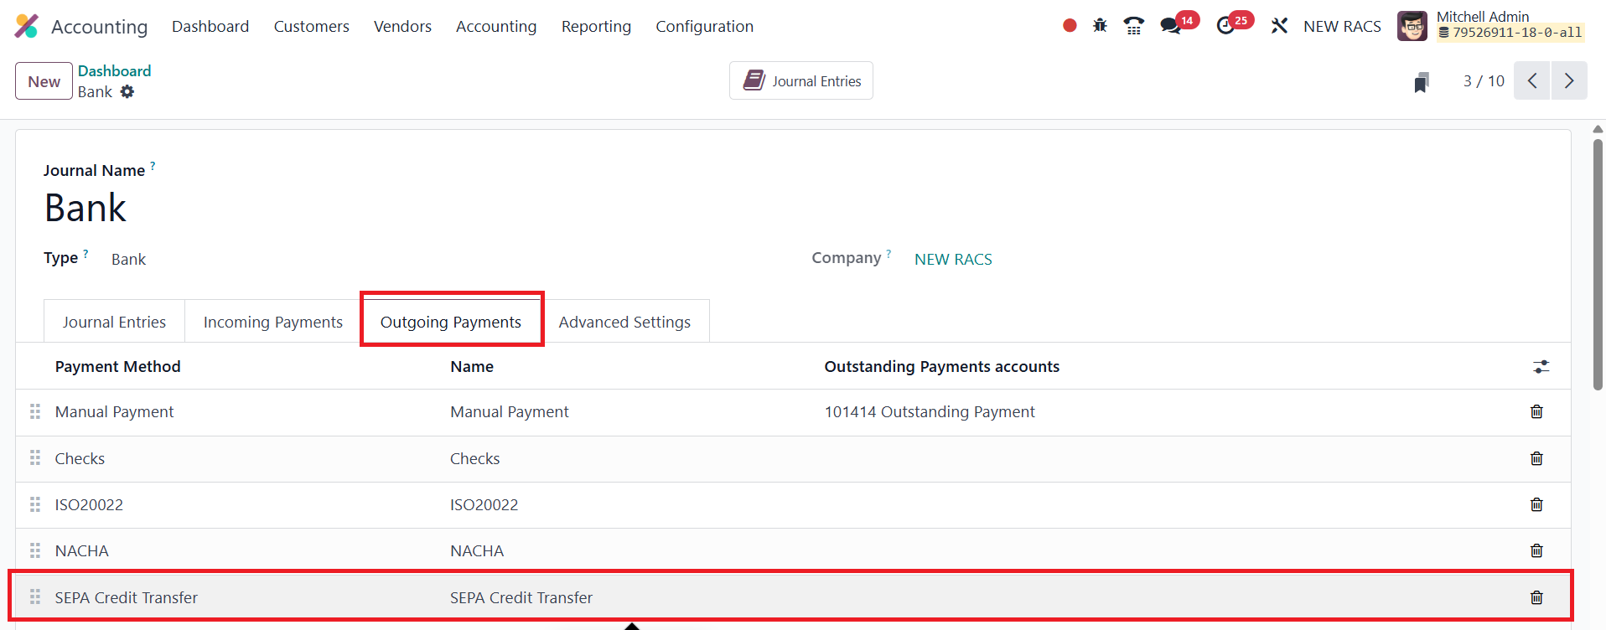The width and height of the screenshot is (1606, 630).
Task: Go to the next record arrow
Action: (1569, 81)
